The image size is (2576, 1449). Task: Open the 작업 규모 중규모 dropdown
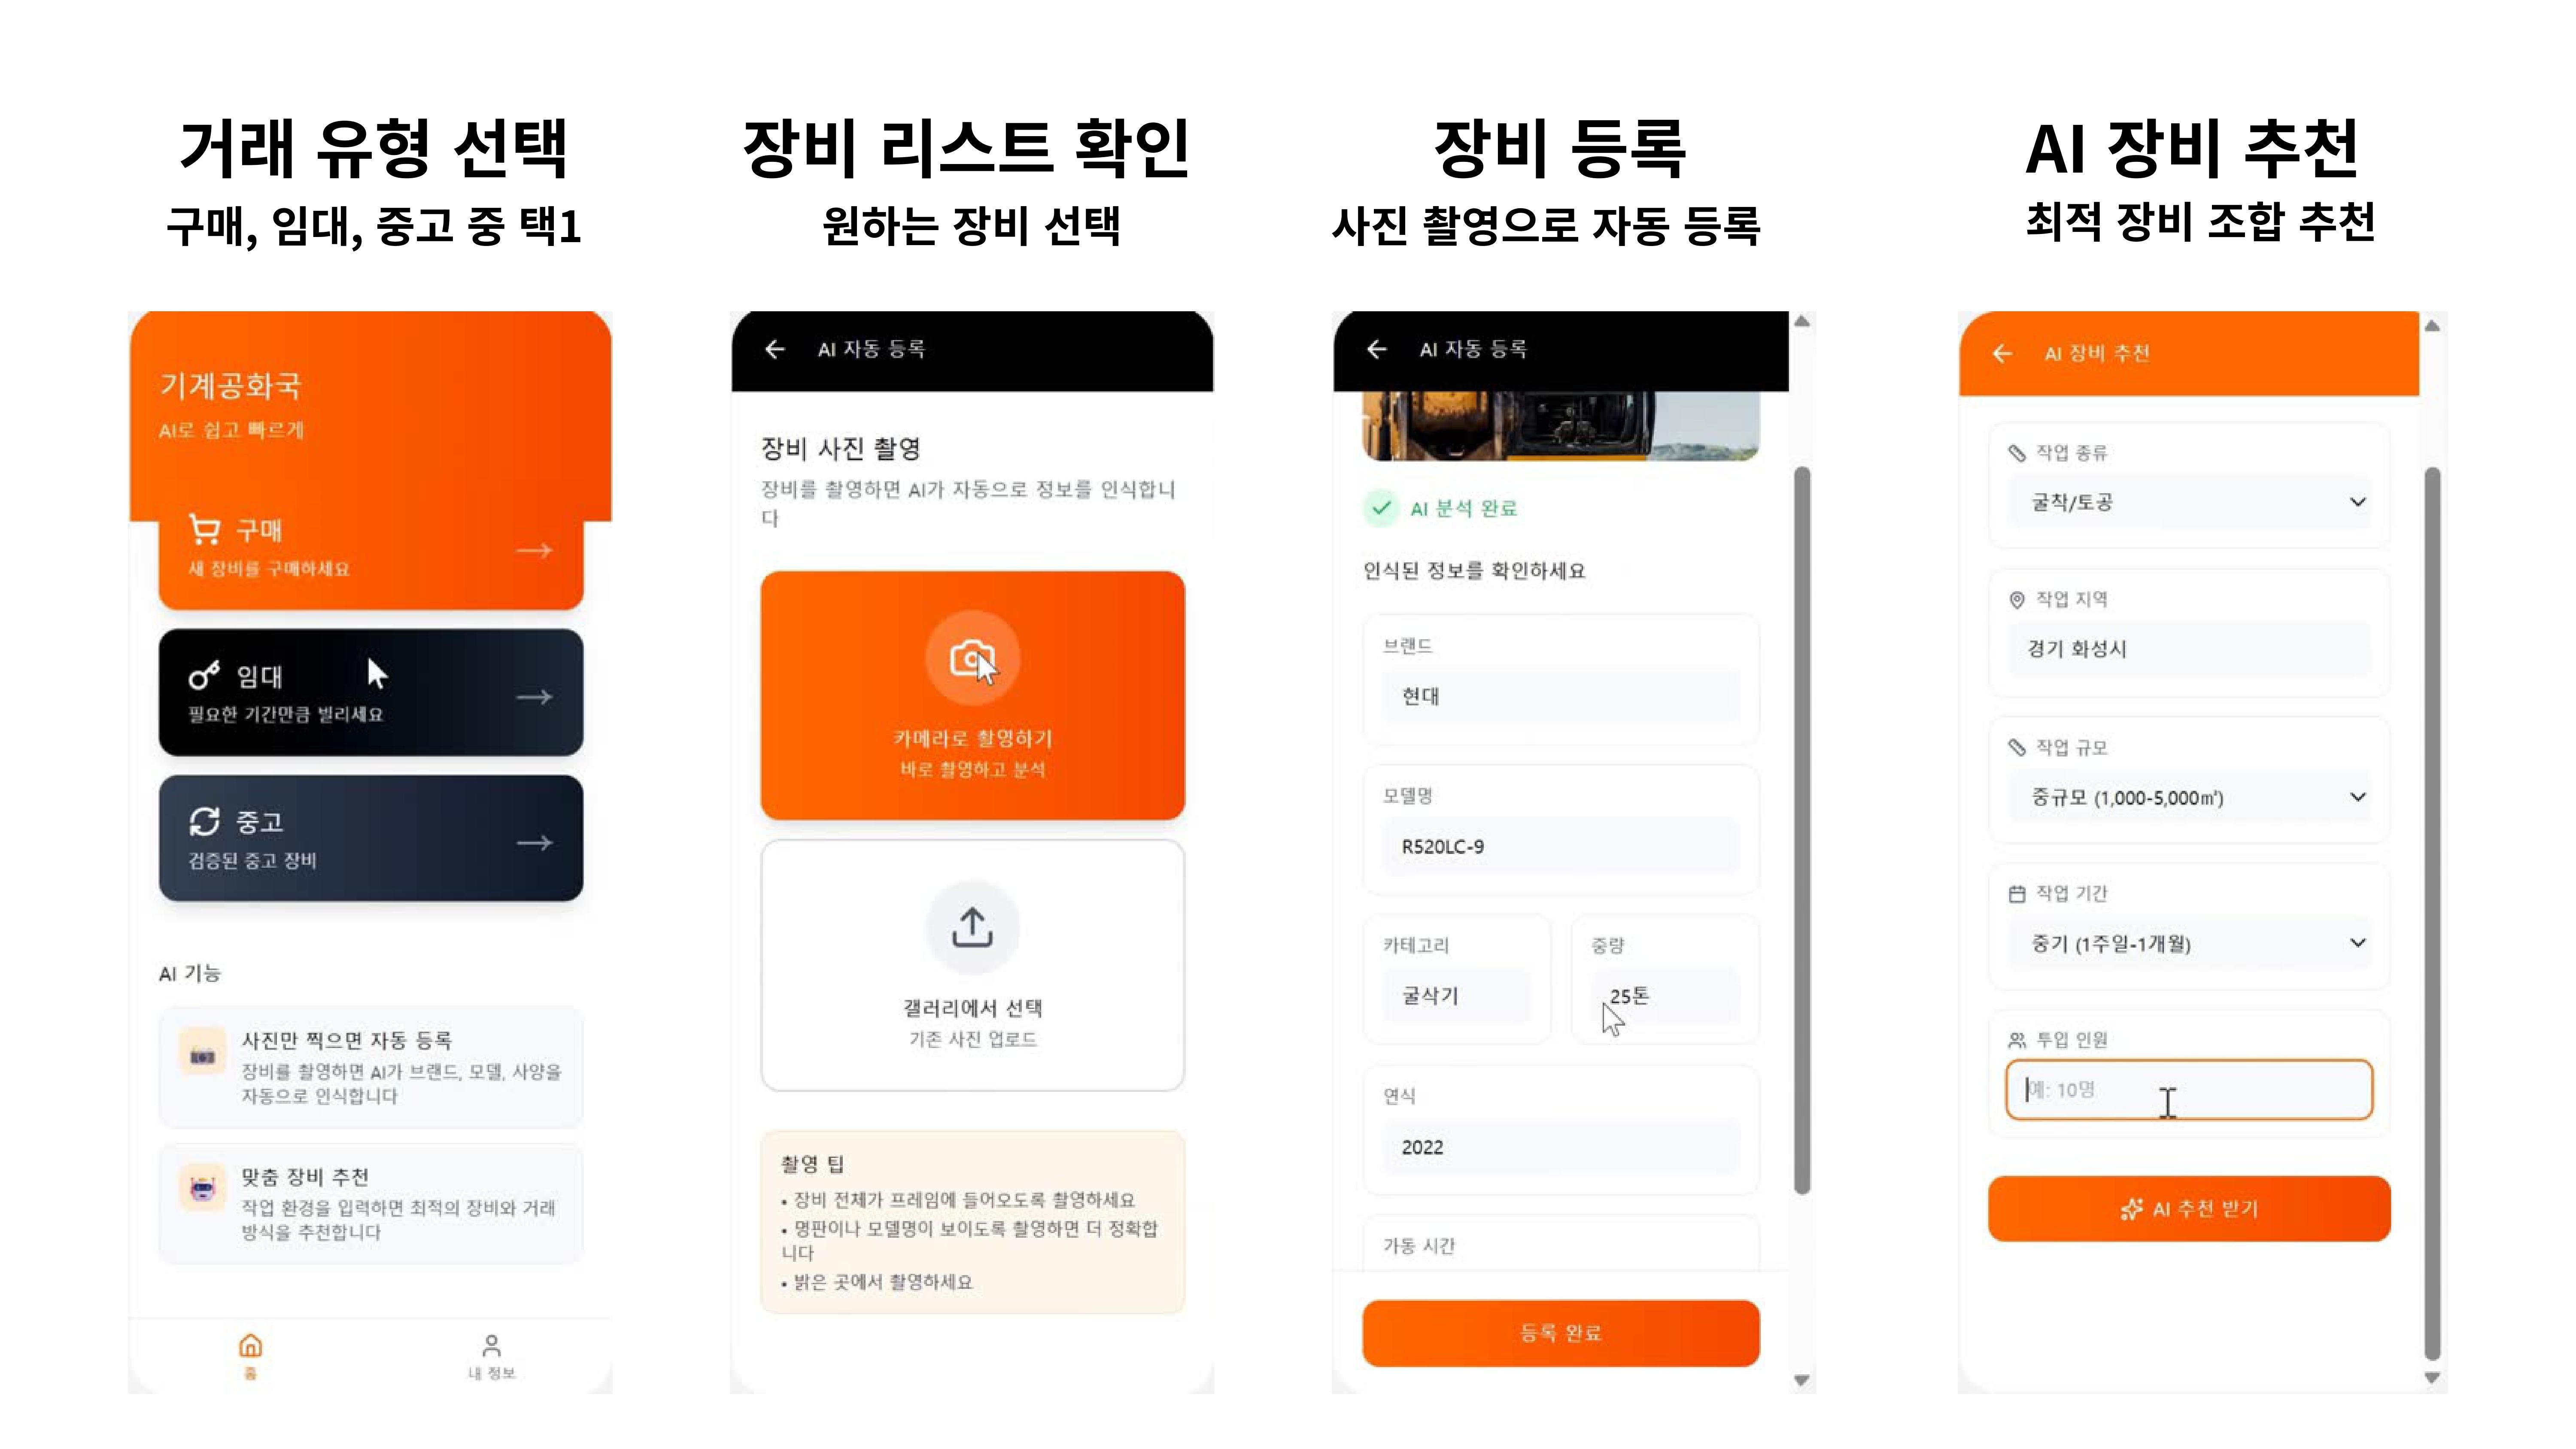tap(2189, 797)
